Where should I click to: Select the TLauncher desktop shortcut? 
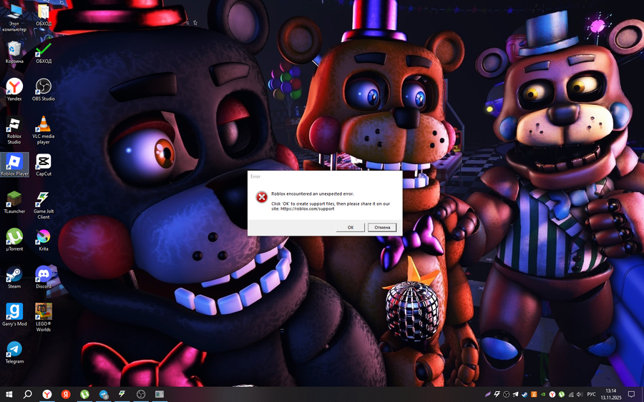click(x=14, y=203)
